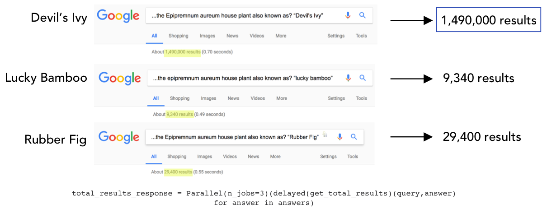Image resolution: width=547 pixels, height=214 pixels.
Task: Click Google logo beside lucky bamboo search
Action: 119,78
